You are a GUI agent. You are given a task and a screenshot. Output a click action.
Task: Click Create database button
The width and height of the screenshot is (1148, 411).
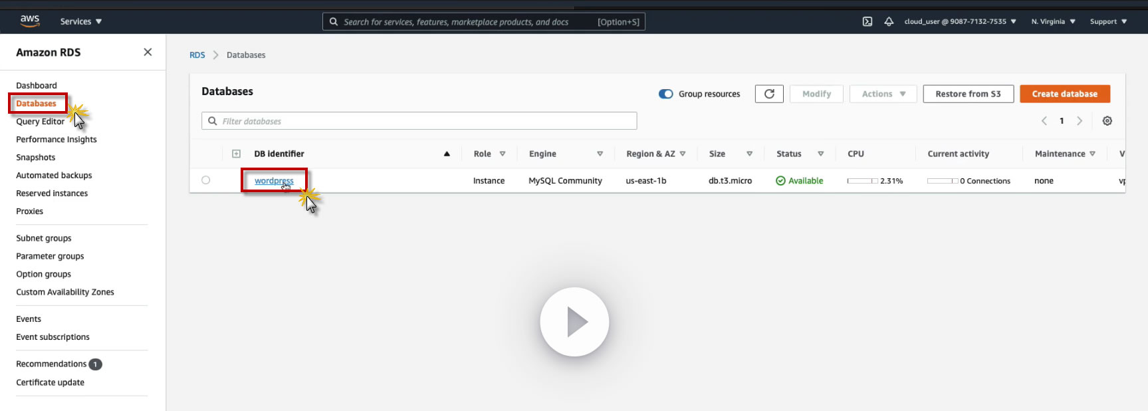coord(1064,94)
